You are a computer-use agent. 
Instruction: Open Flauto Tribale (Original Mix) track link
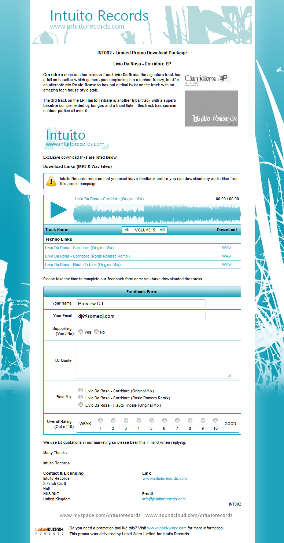pyautogui.click(x=83, y=265)
